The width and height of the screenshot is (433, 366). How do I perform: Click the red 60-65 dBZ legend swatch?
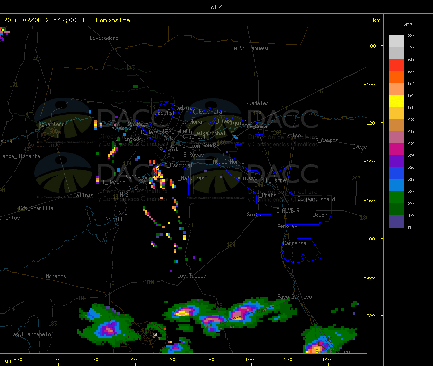396,65
